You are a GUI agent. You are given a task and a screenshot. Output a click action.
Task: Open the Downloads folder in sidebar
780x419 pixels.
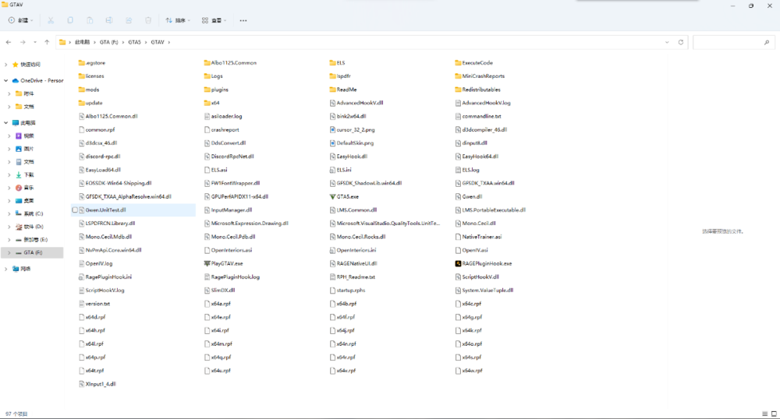(x=24, y=174)
